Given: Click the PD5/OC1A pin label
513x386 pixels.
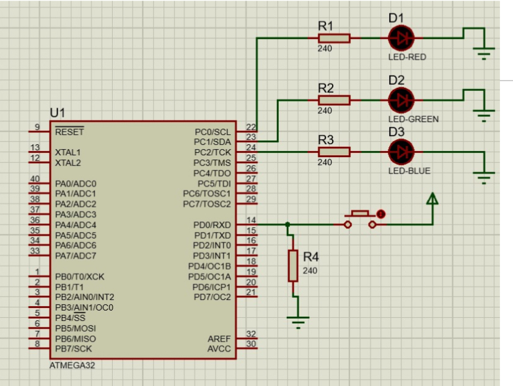Looking at the screenshot, I should pyautogui.click(x=209, y=277).
